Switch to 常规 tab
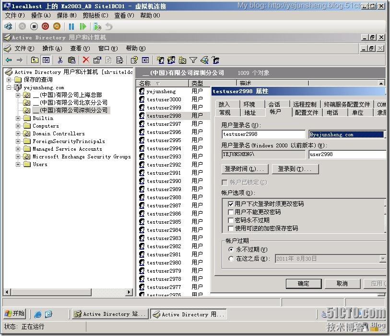The width and height of the screenshot is (390, 336). click(225, 113)
